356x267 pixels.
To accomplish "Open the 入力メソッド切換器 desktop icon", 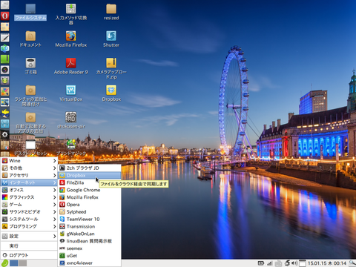I will pyautogui.click(x=71, y=14).
